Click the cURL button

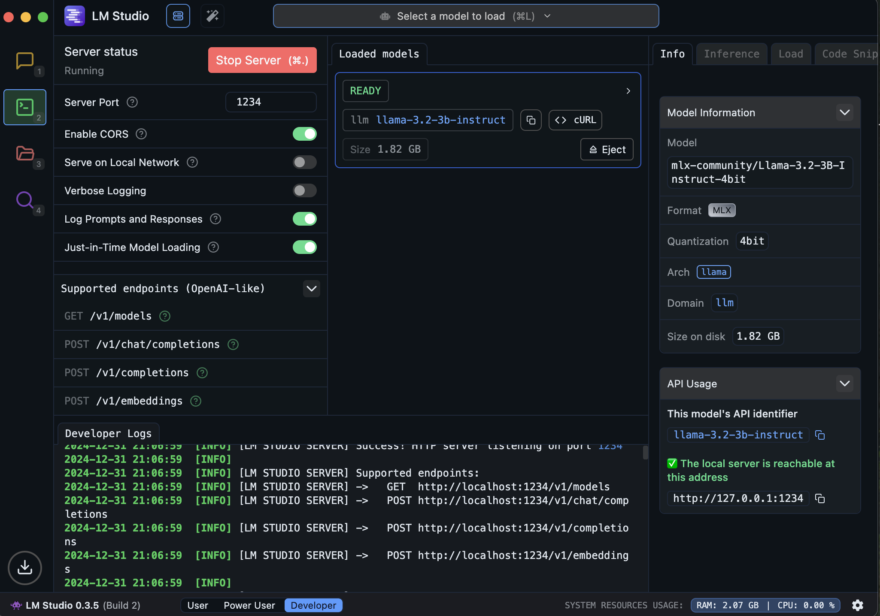coord(575,120)
